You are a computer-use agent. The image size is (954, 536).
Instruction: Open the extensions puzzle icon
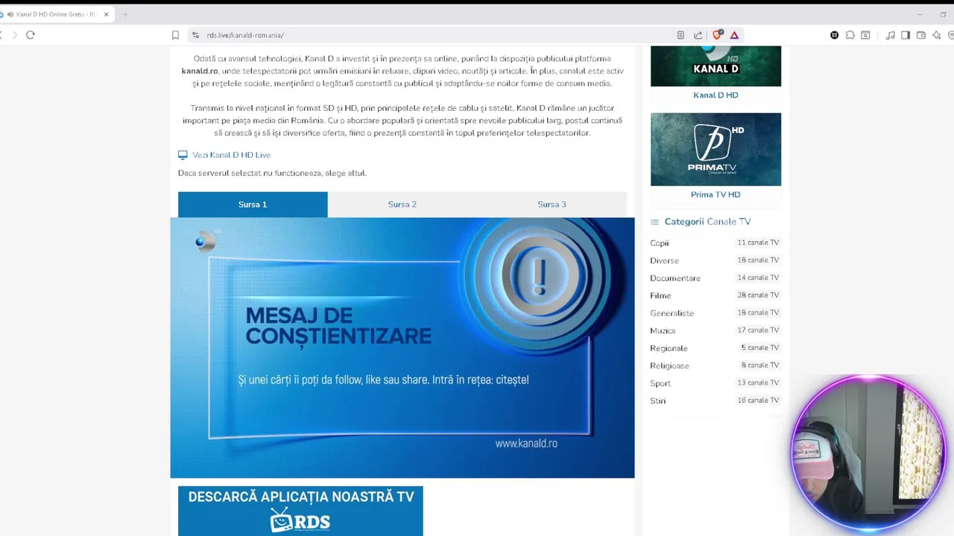(x=850, y=35)
